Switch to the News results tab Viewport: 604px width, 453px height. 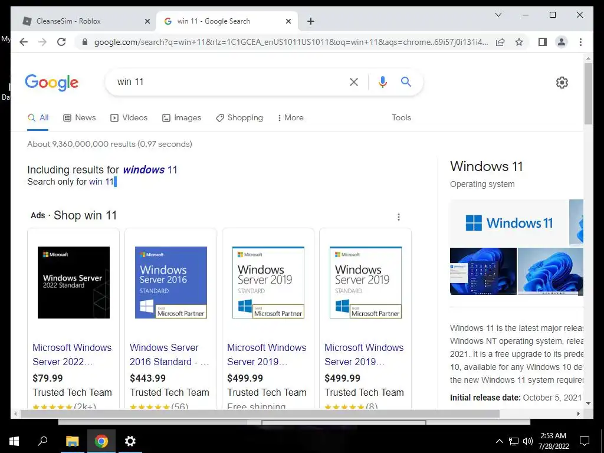pos(80,118)
